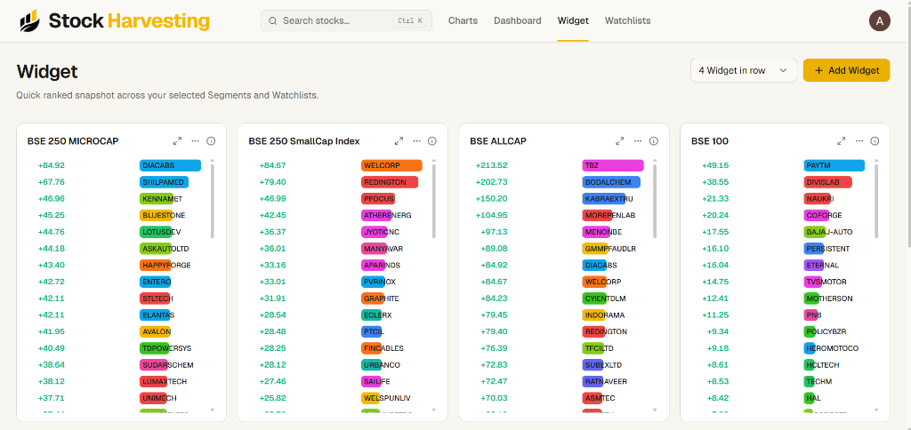Click the BSE 100 widget scrollbar thumb
Viewport: 911px width, 430px height.
coord(876,201)
